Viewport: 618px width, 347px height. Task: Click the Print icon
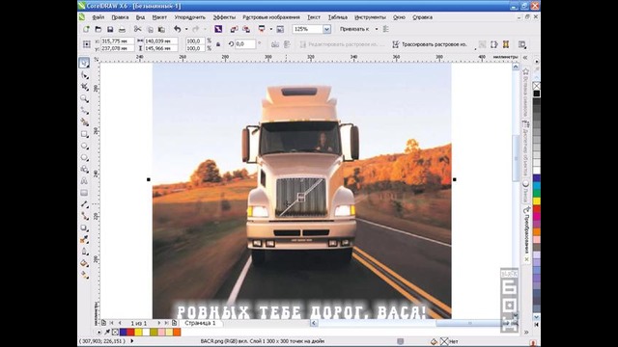[123, 29]
